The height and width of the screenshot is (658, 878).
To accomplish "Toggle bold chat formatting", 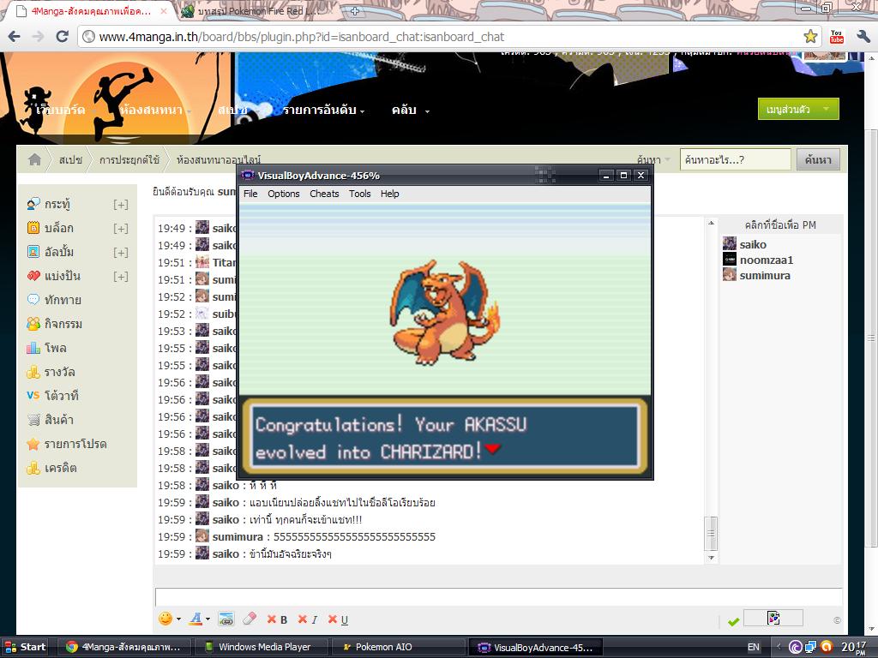I will coord(277,619).
